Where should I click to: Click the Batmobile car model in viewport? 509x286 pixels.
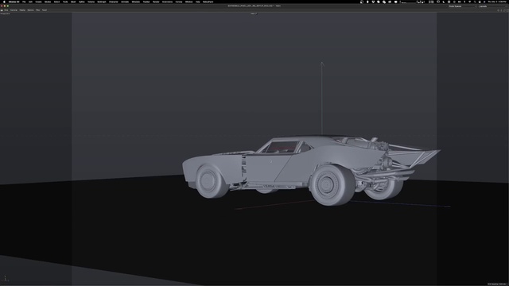click(x=310, y=170)
